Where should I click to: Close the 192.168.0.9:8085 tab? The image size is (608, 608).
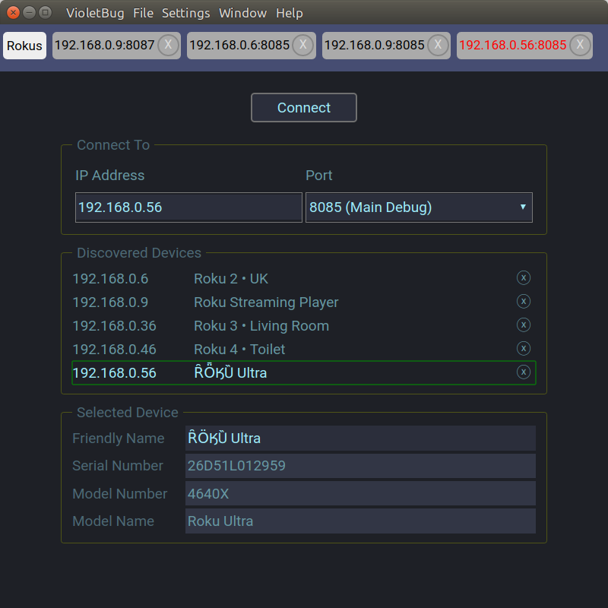point(438,45)
